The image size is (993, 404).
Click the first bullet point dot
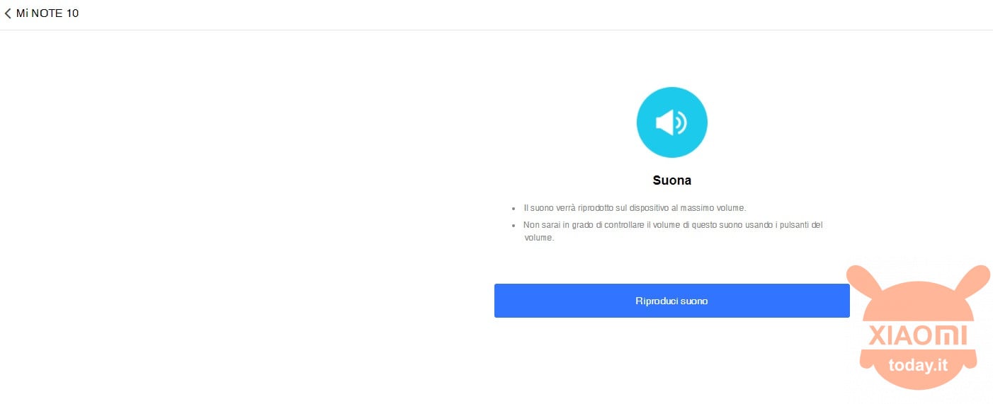(513, 209)
